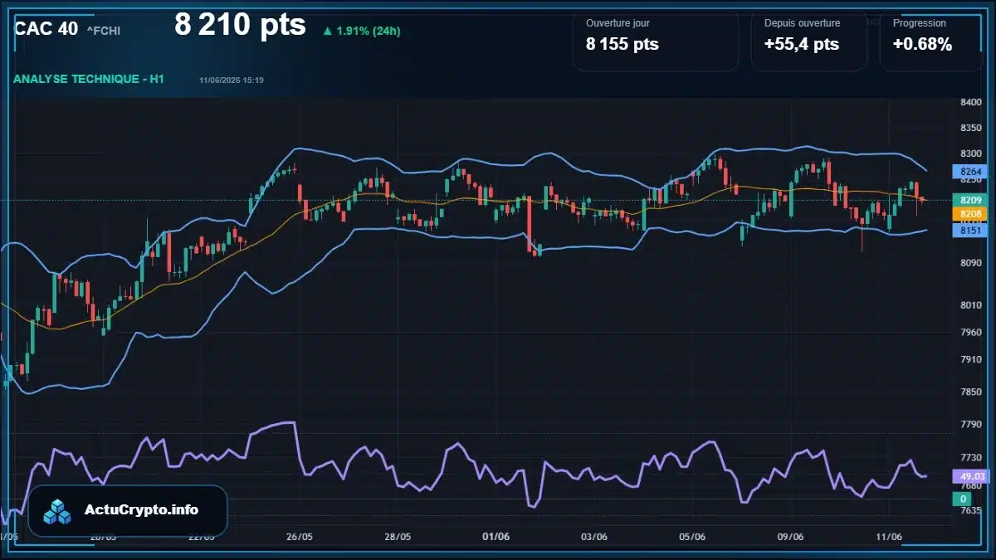The image size is (996, 560).
Task: Click the 8 155 pts opening value
Action: (x=622, y=45)
